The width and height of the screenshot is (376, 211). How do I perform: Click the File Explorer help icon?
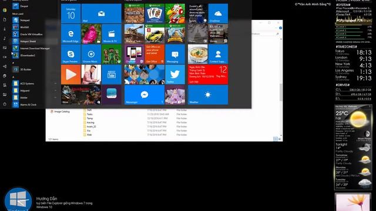280,28
